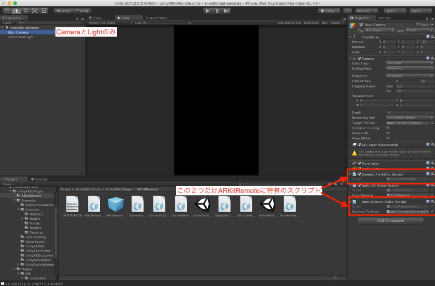The height and width of the screenshot is (286, 435).
Task: Select Directional Light in Hierarchy
Action: (21, 37)
